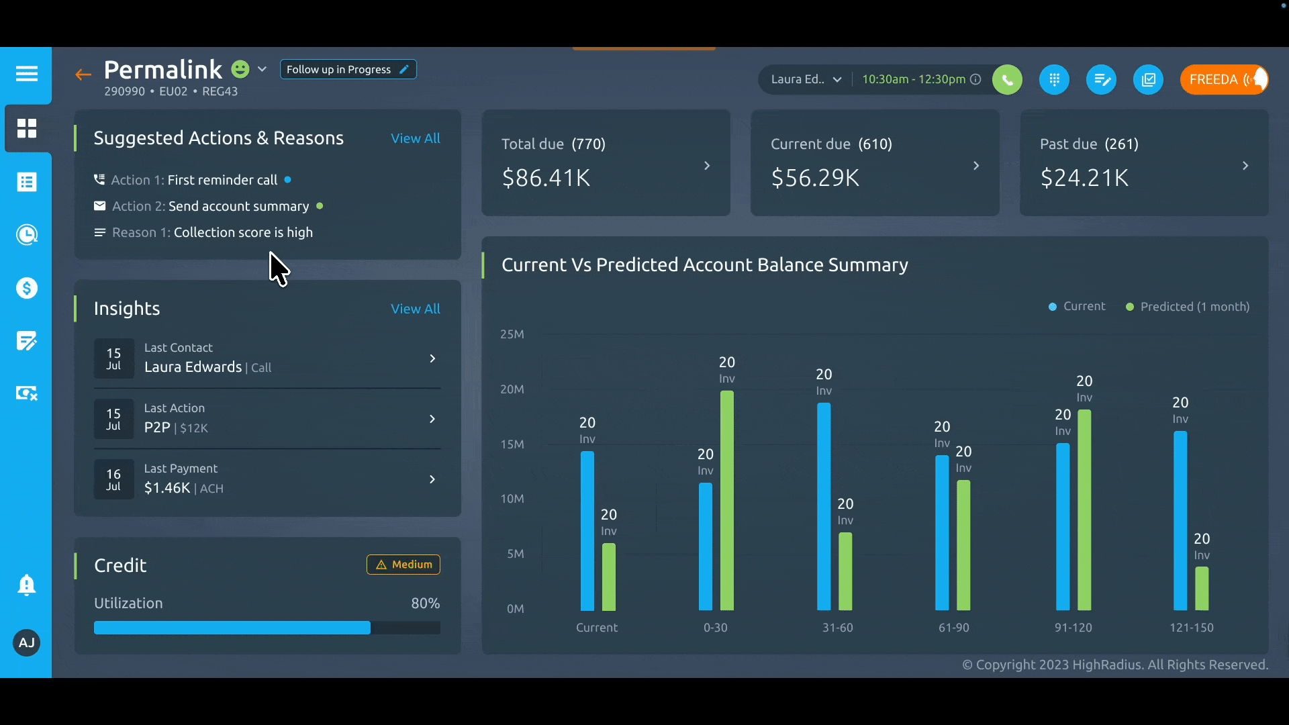The width and height of the screenshot is (1289, 725).
Task: Open the task checklist icon in header
Action: tap(1148, 80)
